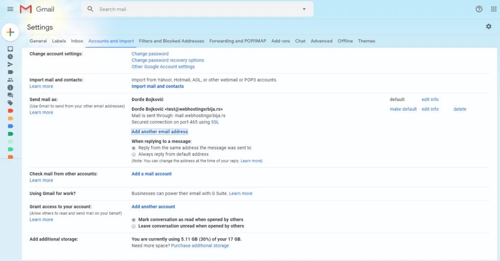500x261 pixels.
Task: Open the Social people icon in sidebar
Action: [10, 80]
